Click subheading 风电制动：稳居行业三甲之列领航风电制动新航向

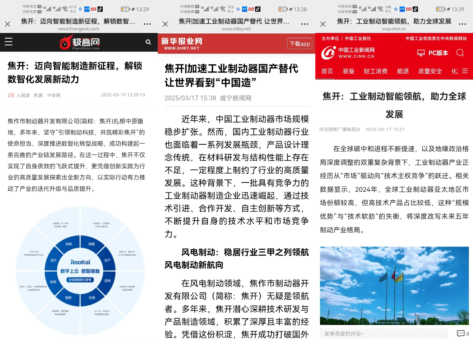tap(236, 259)
